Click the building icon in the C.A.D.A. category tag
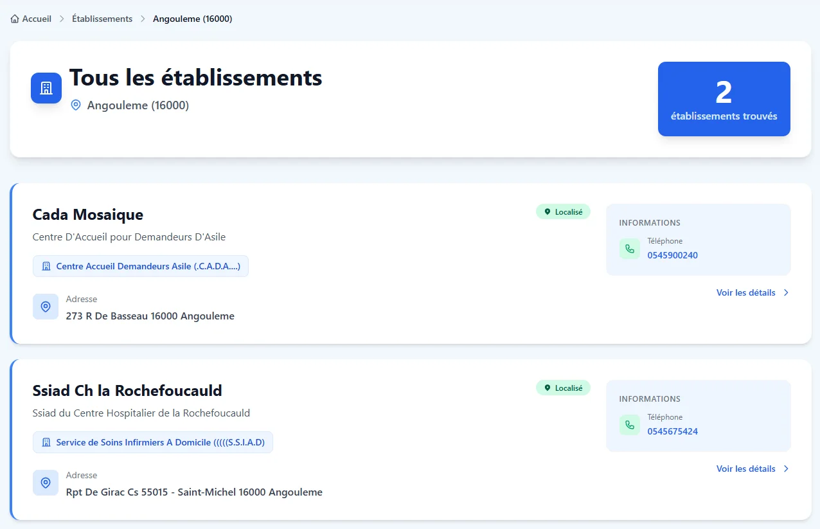This screenshot has width=820, height=529. pos(46,266)
